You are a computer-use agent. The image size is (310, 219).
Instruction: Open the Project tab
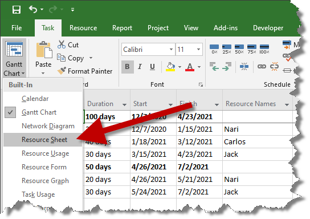click(x=158, y=28)
